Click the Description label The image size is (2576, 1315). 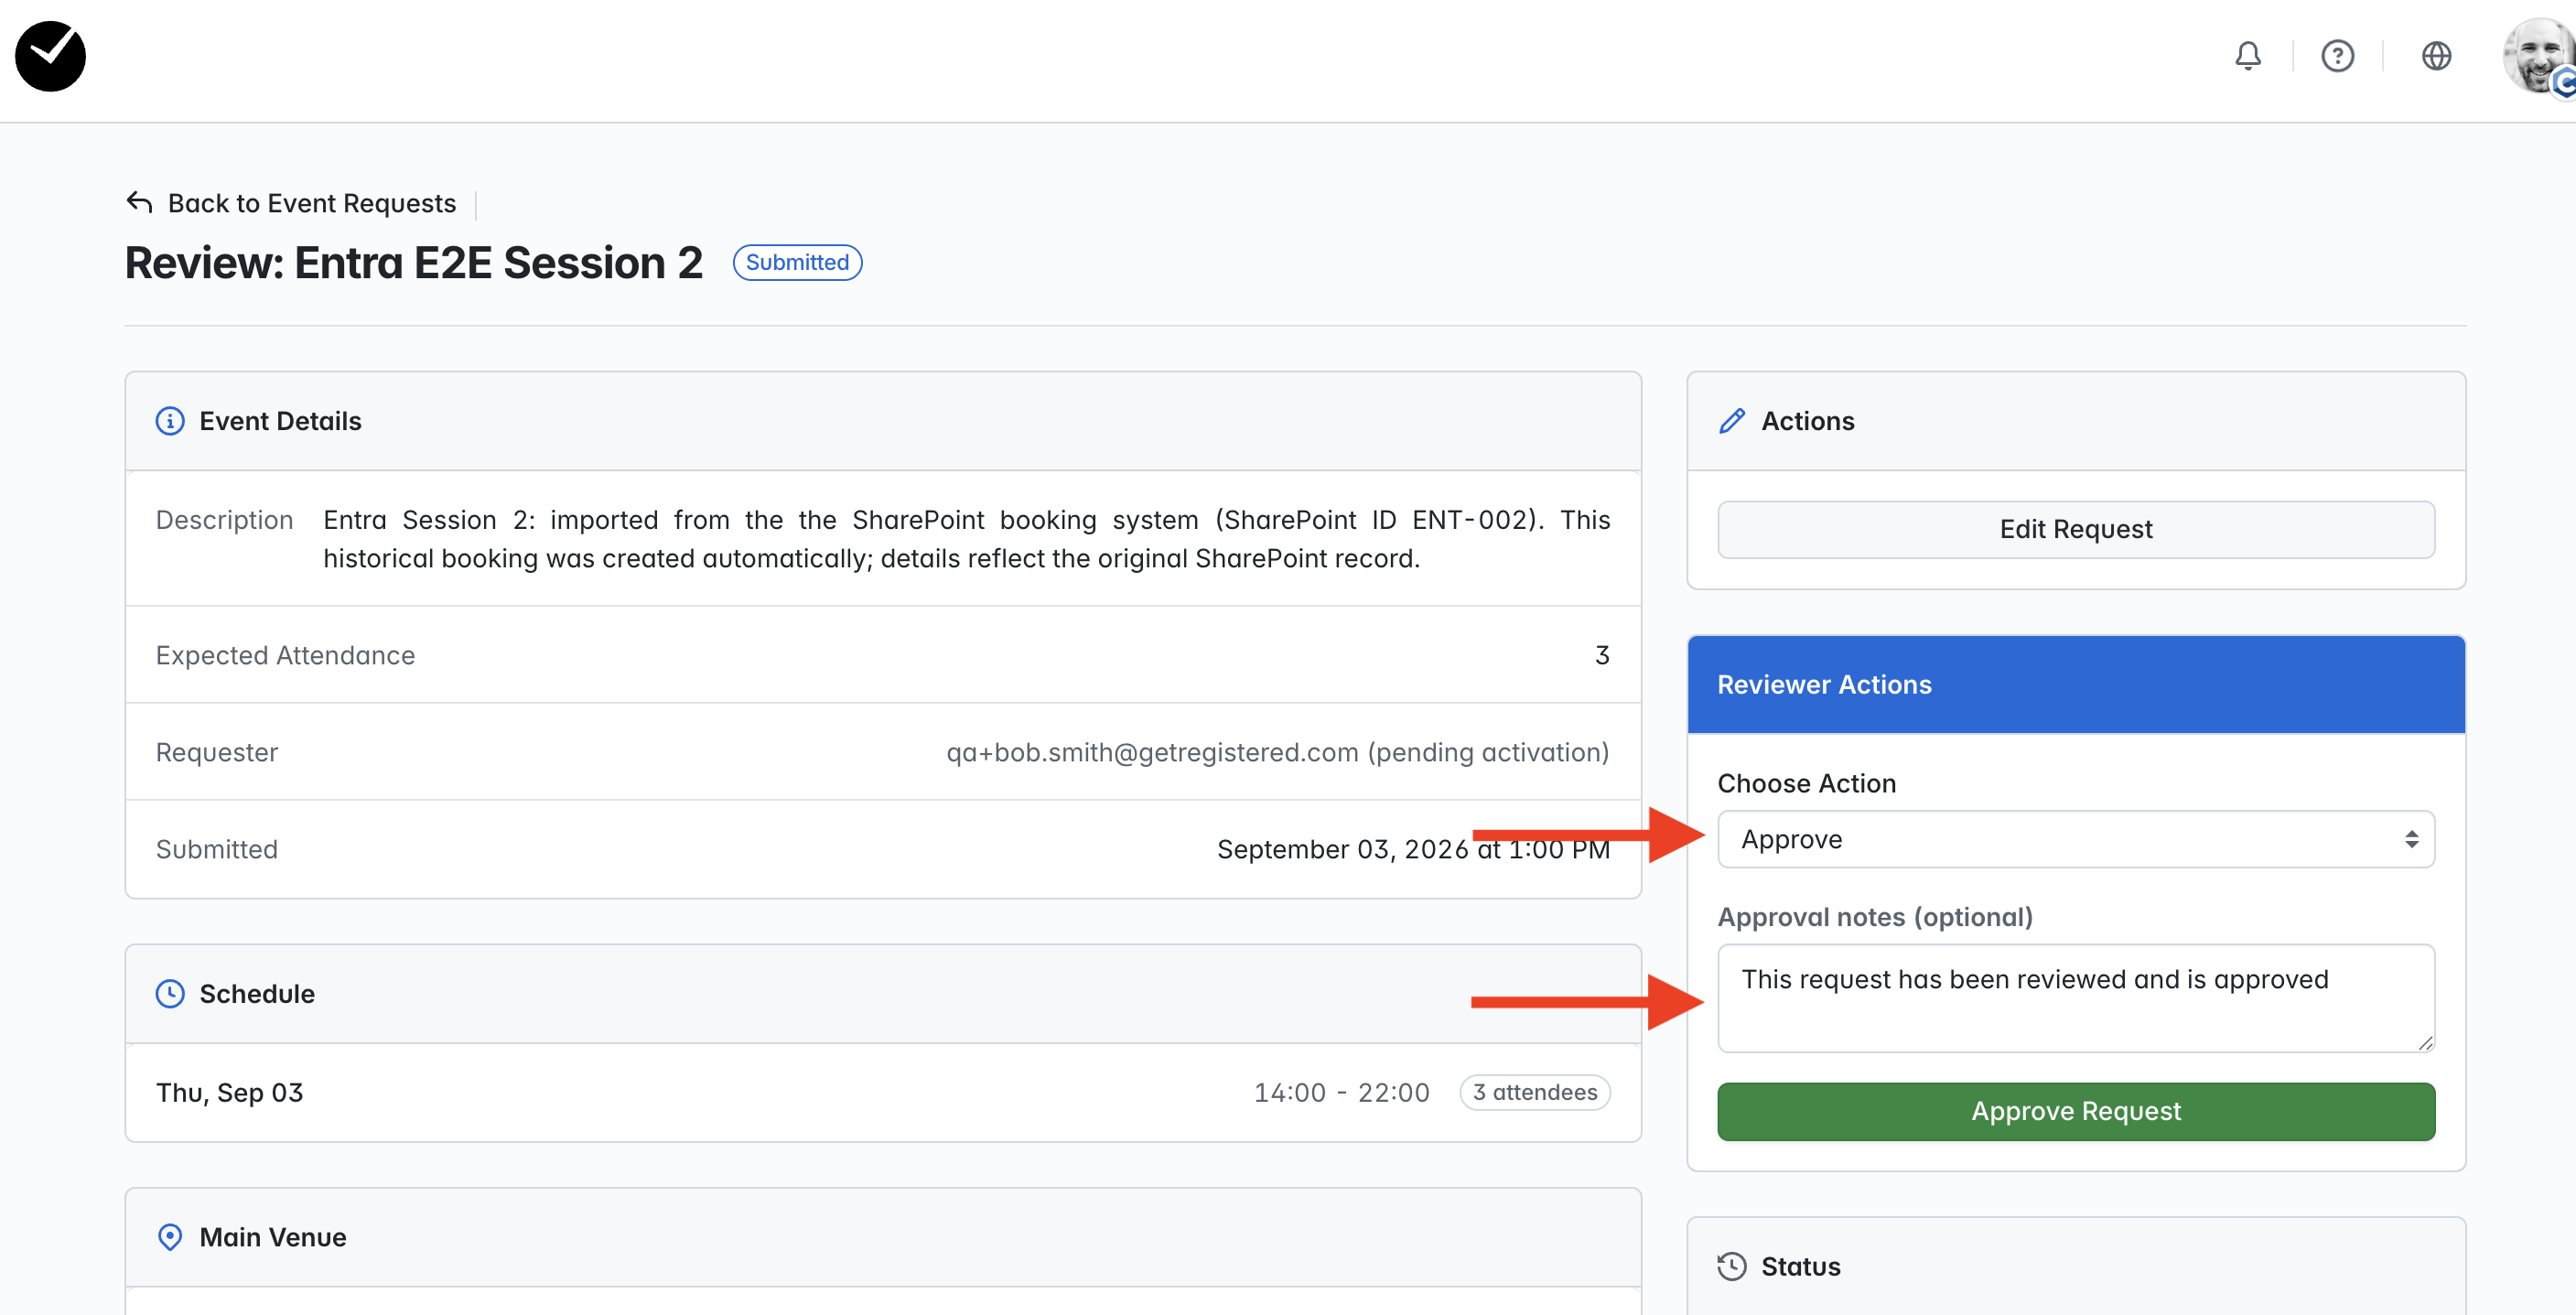[x=224, y=520]
